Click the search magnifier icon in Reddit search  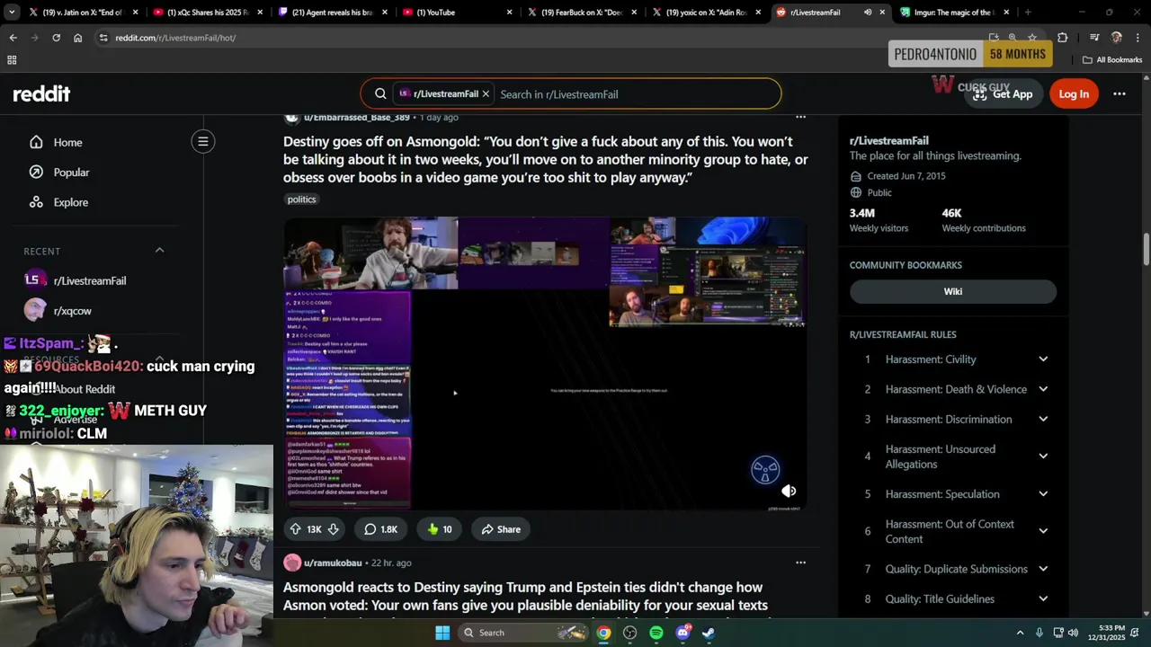tap(380, 93)
